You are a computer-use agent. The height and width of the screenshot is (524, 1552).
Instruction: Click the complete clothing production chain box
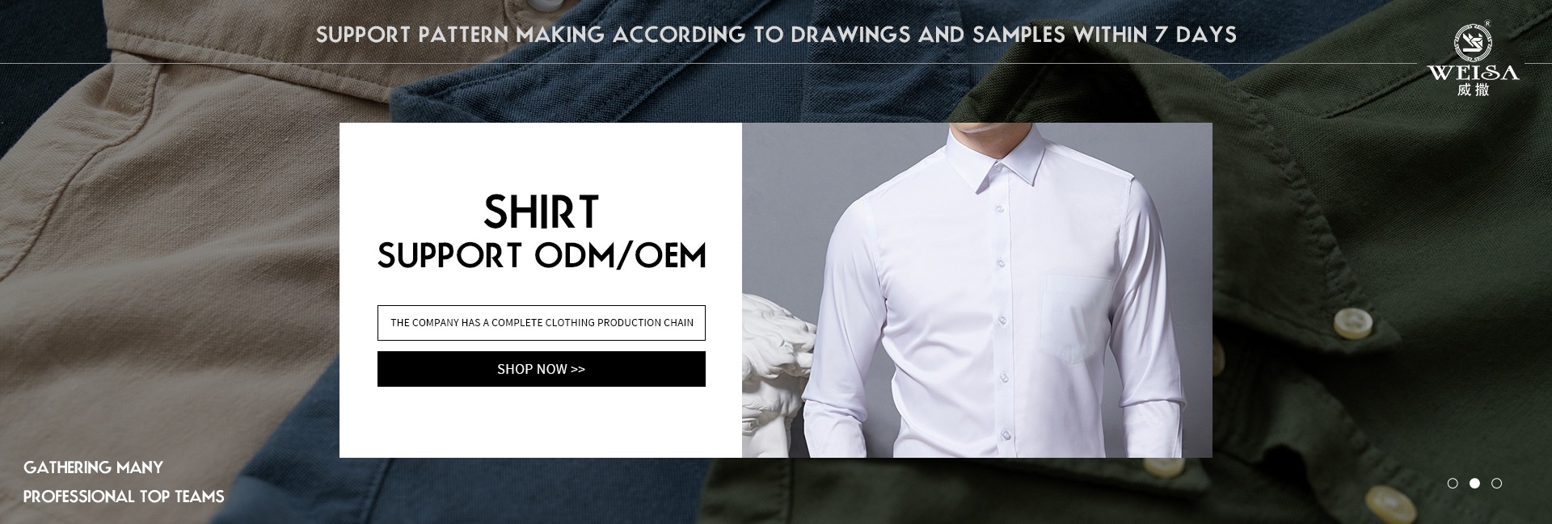tap(542, 323)
